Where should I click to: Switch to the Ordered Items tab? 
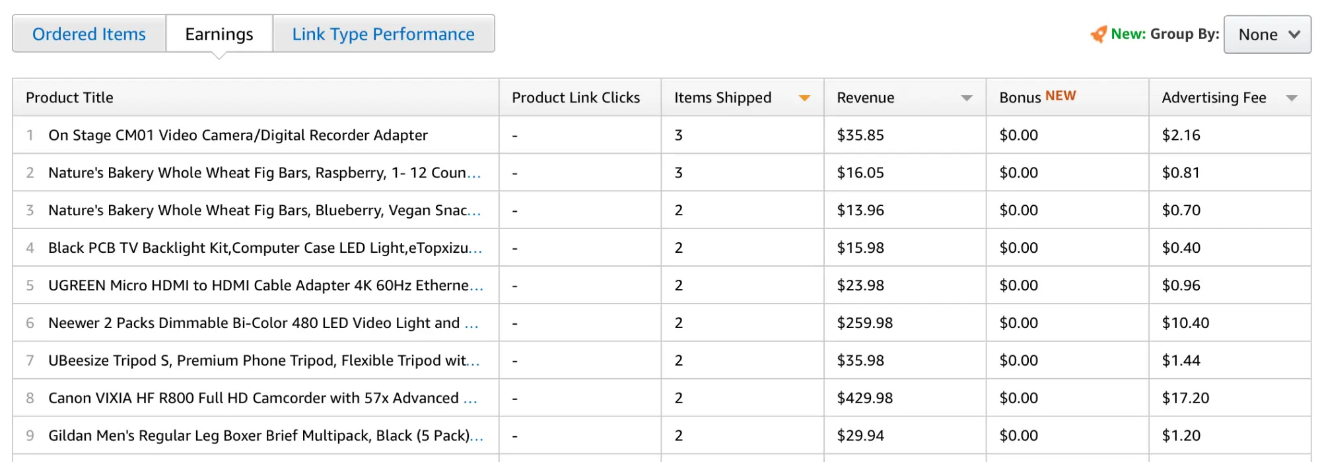click(89, 34)
